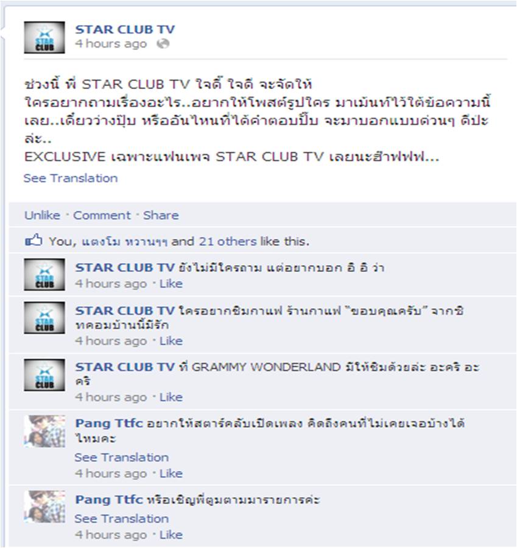Share the STAR CLUB TV post
The height and width of the screenshot is (548, 517).
point(161,215)
